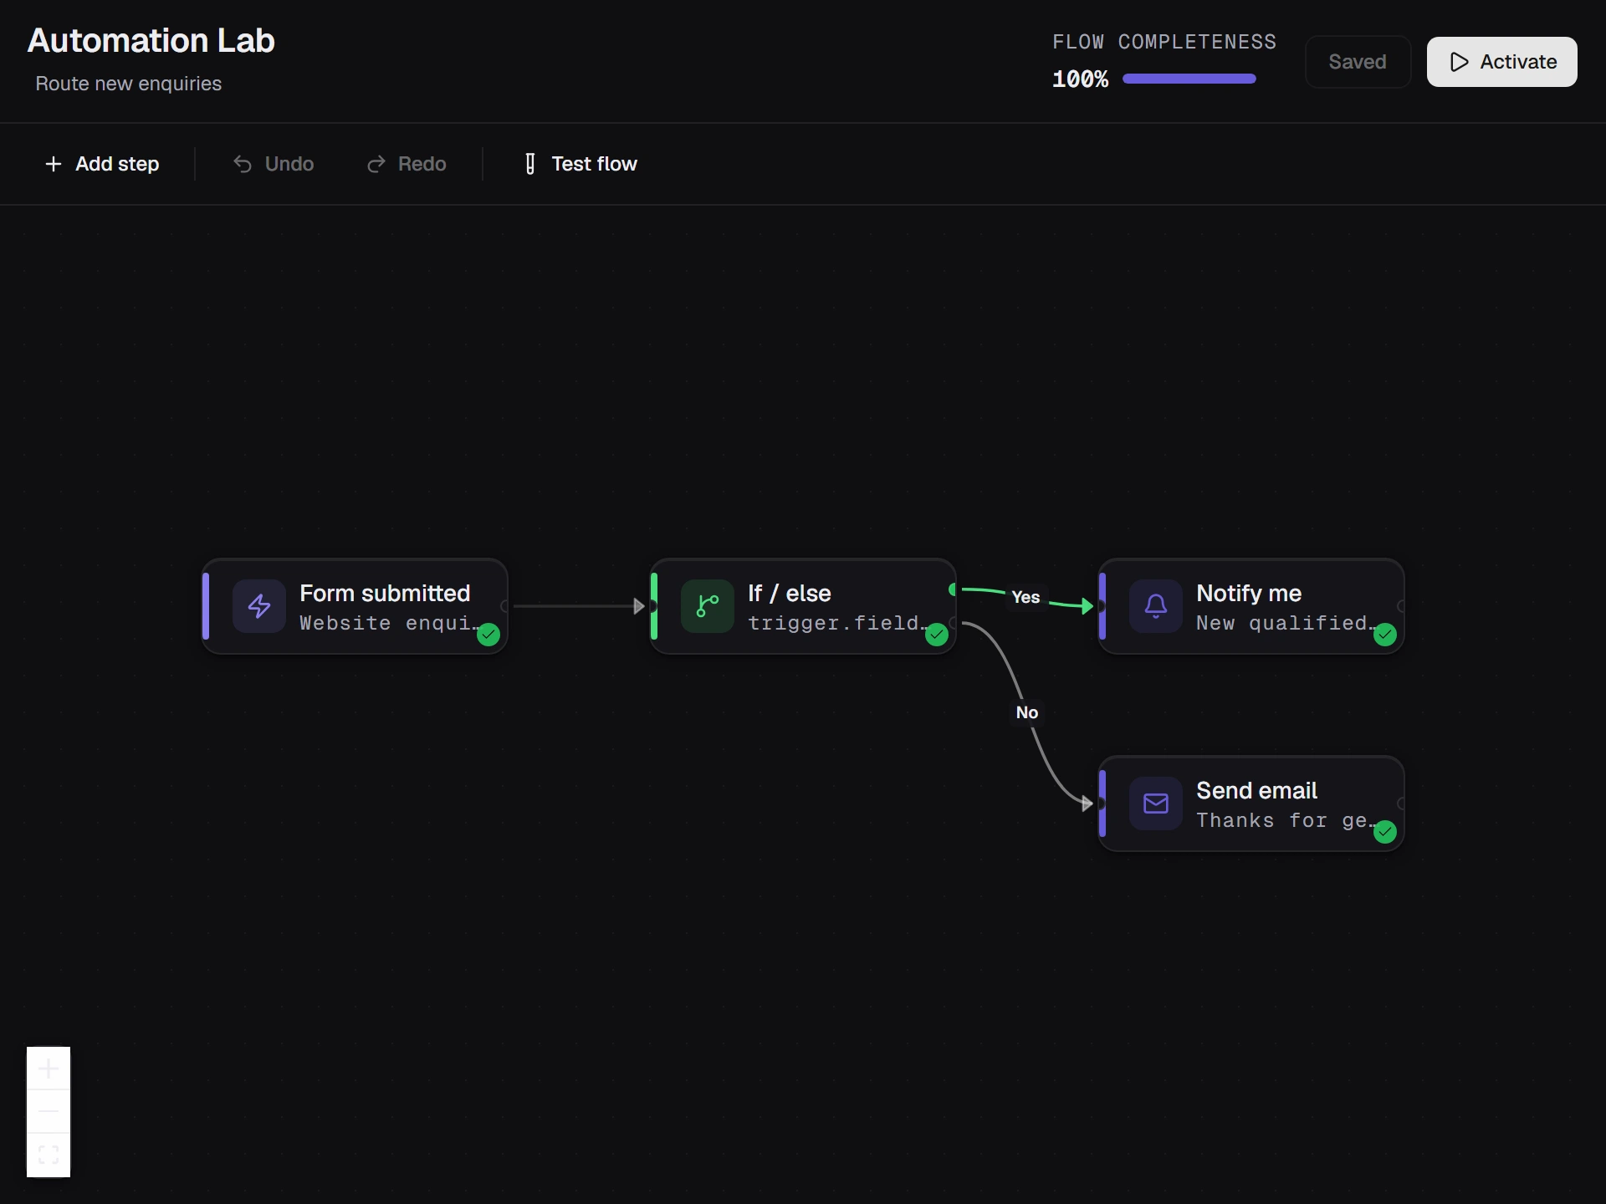Viewport: 1606px width, 1204px height.
Task: Click the green checkmark on Send email node
Action: (1385, 832)
